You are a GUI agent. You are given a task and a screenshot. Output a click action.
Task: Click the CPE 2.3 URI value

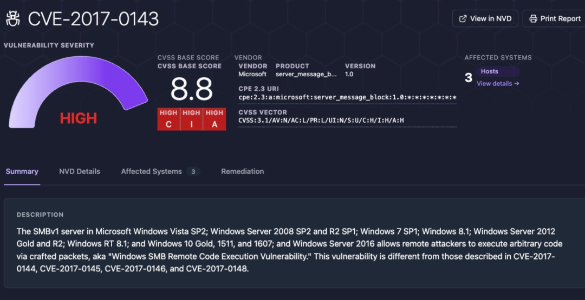347,97
